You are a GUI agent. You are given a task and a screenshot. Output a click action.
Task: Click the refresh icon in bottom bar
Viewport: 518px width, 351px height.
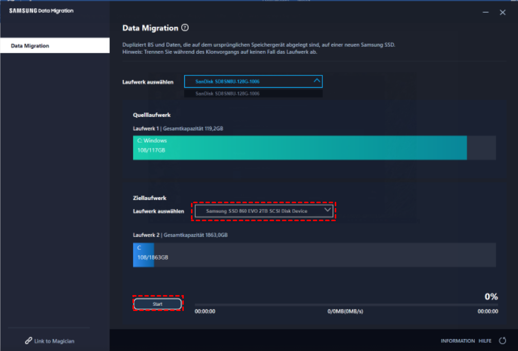(502, 340)
